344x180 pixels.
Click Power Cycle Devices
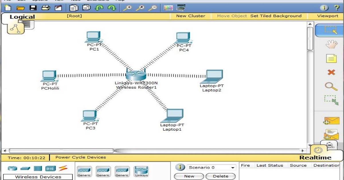click(81, 157)
